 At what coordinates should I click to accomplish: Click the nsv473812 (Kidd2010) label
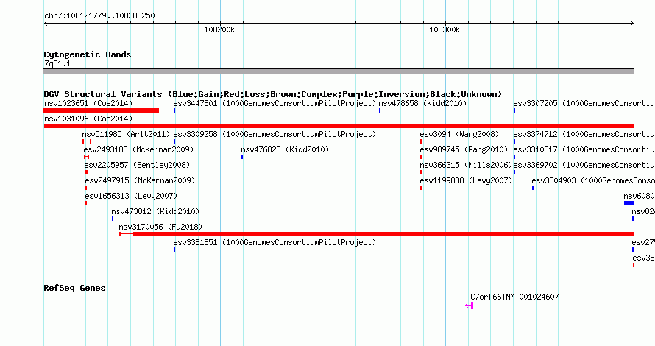(x=155, y=211)
